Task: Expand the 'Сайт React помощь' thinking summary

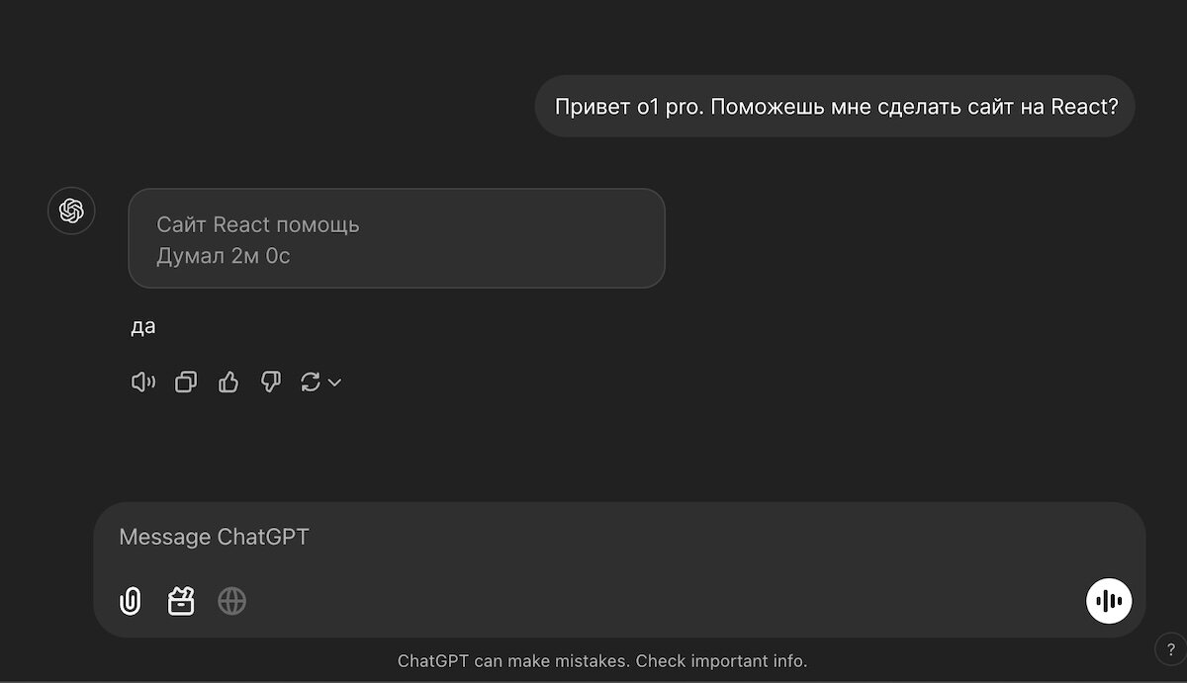Action: (397, 238)
